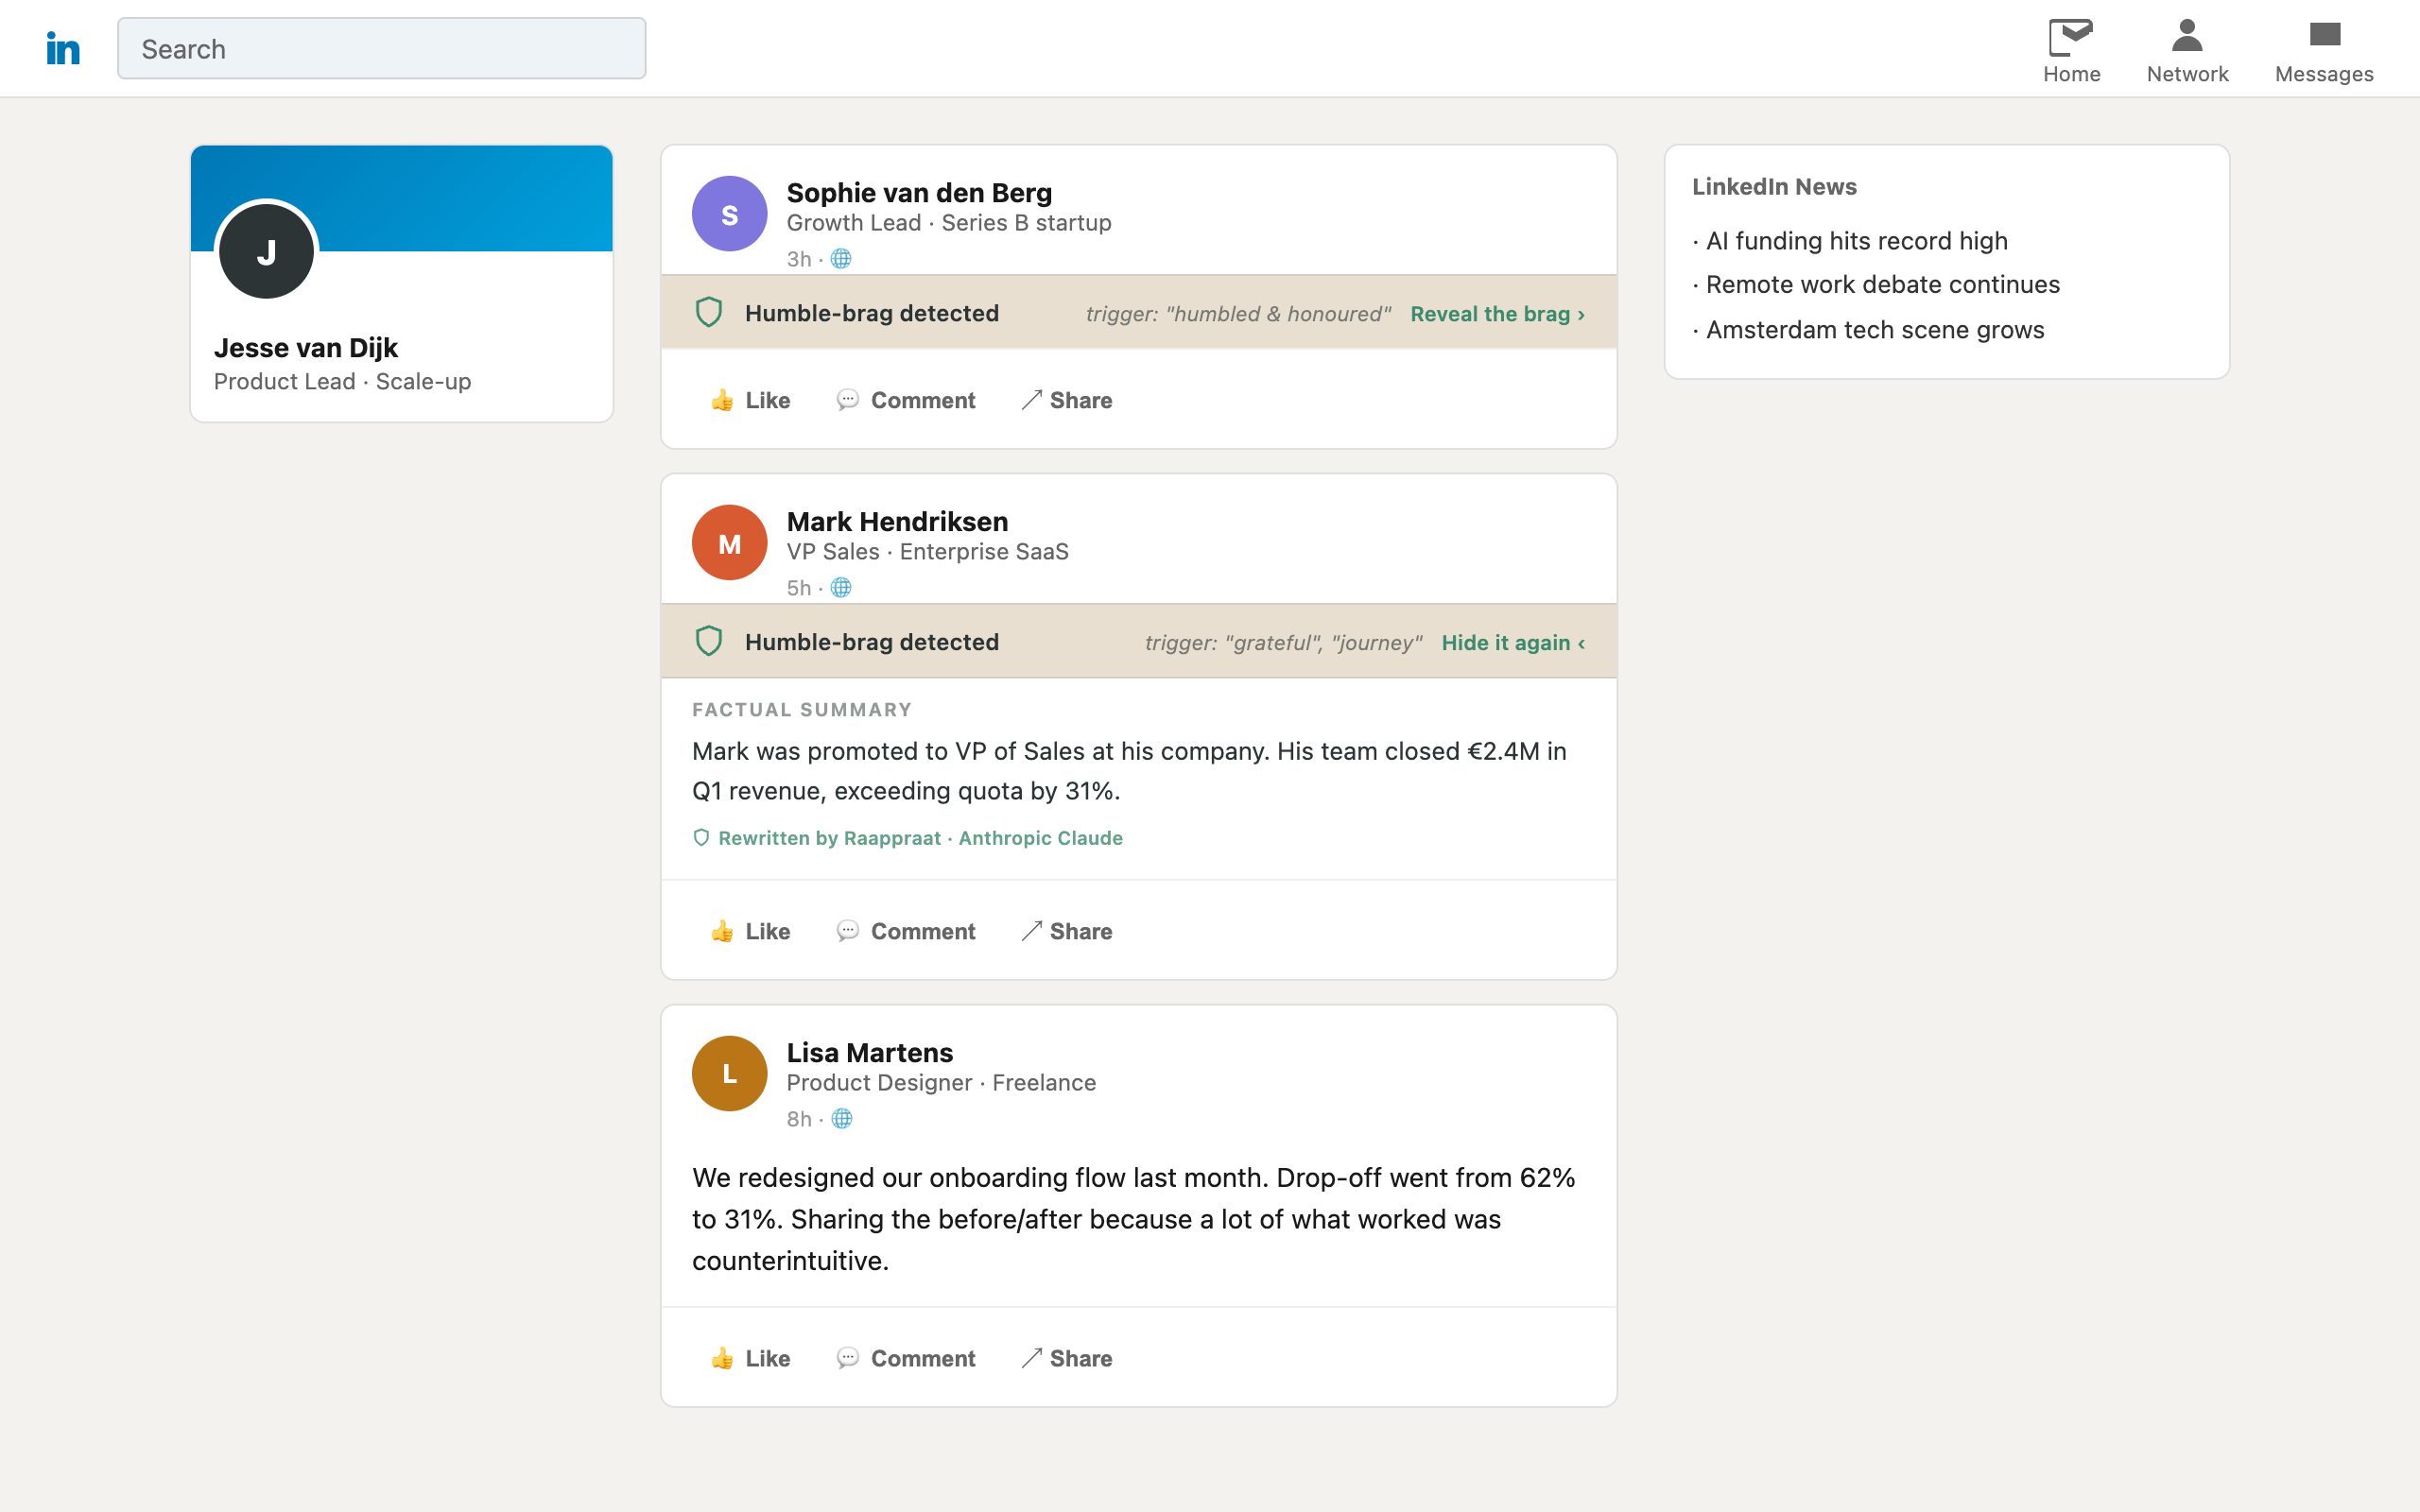The width and height of the screenshot is (2420, 1512).
Task: Click the FACTUAL SUMMARY heading
Action: 801,710
